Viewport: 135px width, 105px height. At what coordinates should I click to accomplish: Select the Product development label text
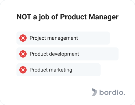coord(54,54)
